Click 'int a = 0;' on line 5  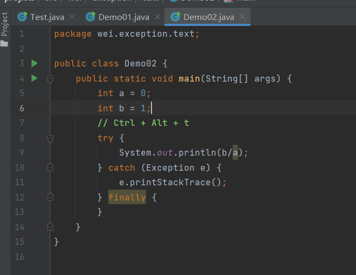pyautogui.click(x=124, y=93)
